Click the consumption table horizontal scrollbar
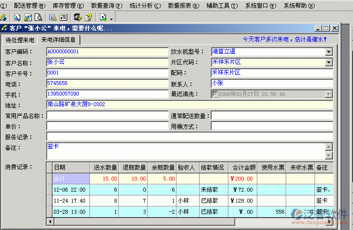Screen dimensions: 353x230 (192, 221)
